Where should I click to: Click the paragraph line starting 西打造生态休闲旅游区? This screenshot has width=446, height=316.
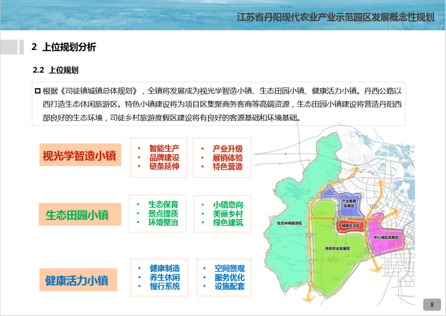pyautogui.click(x=222, y=104)
